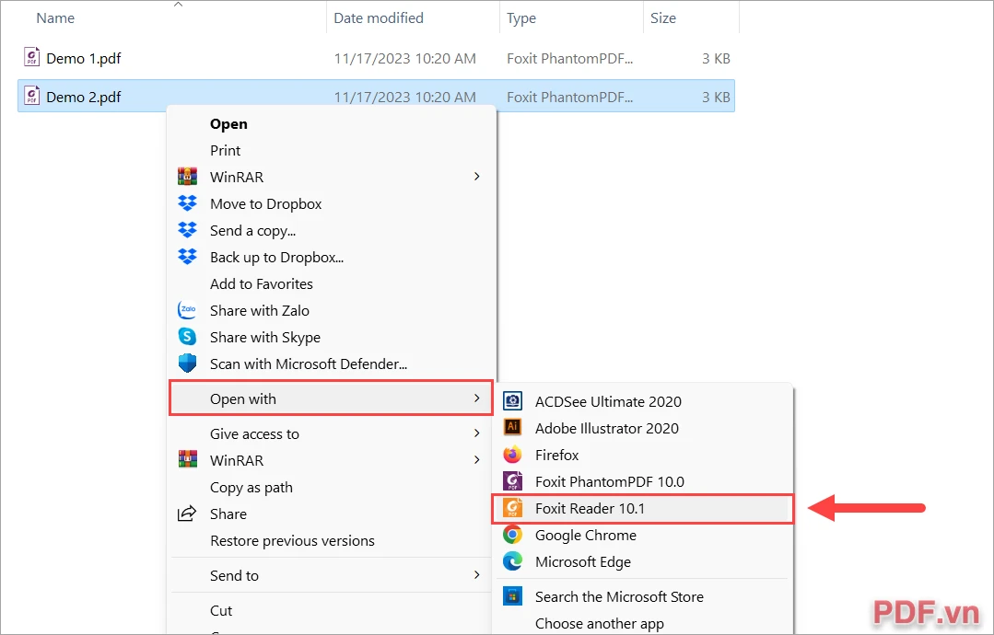Screen dimensions: 994x635
Task: Open the Open with submenu
Action: pyautogui.click(x=331, y=398)
